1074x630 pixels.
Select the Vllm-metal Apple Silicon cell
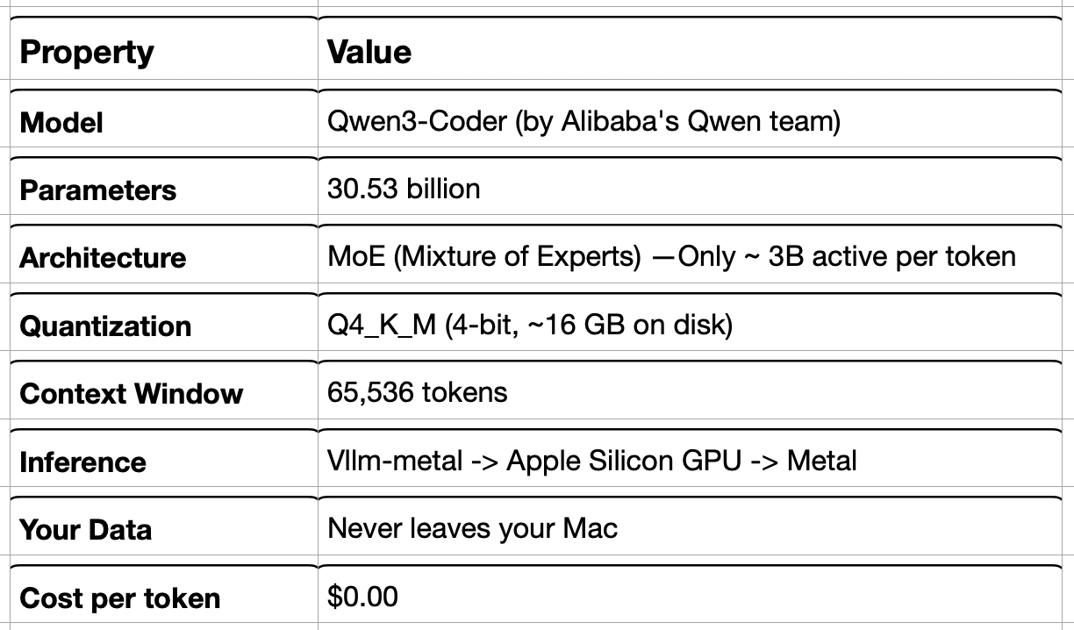click(x=691, y=462)
